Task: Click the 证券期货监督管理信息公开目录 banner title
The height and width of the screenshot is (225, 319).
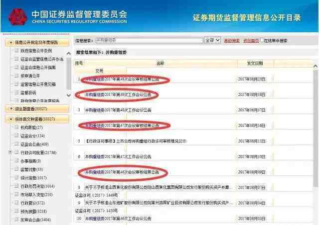Action: 247,18
